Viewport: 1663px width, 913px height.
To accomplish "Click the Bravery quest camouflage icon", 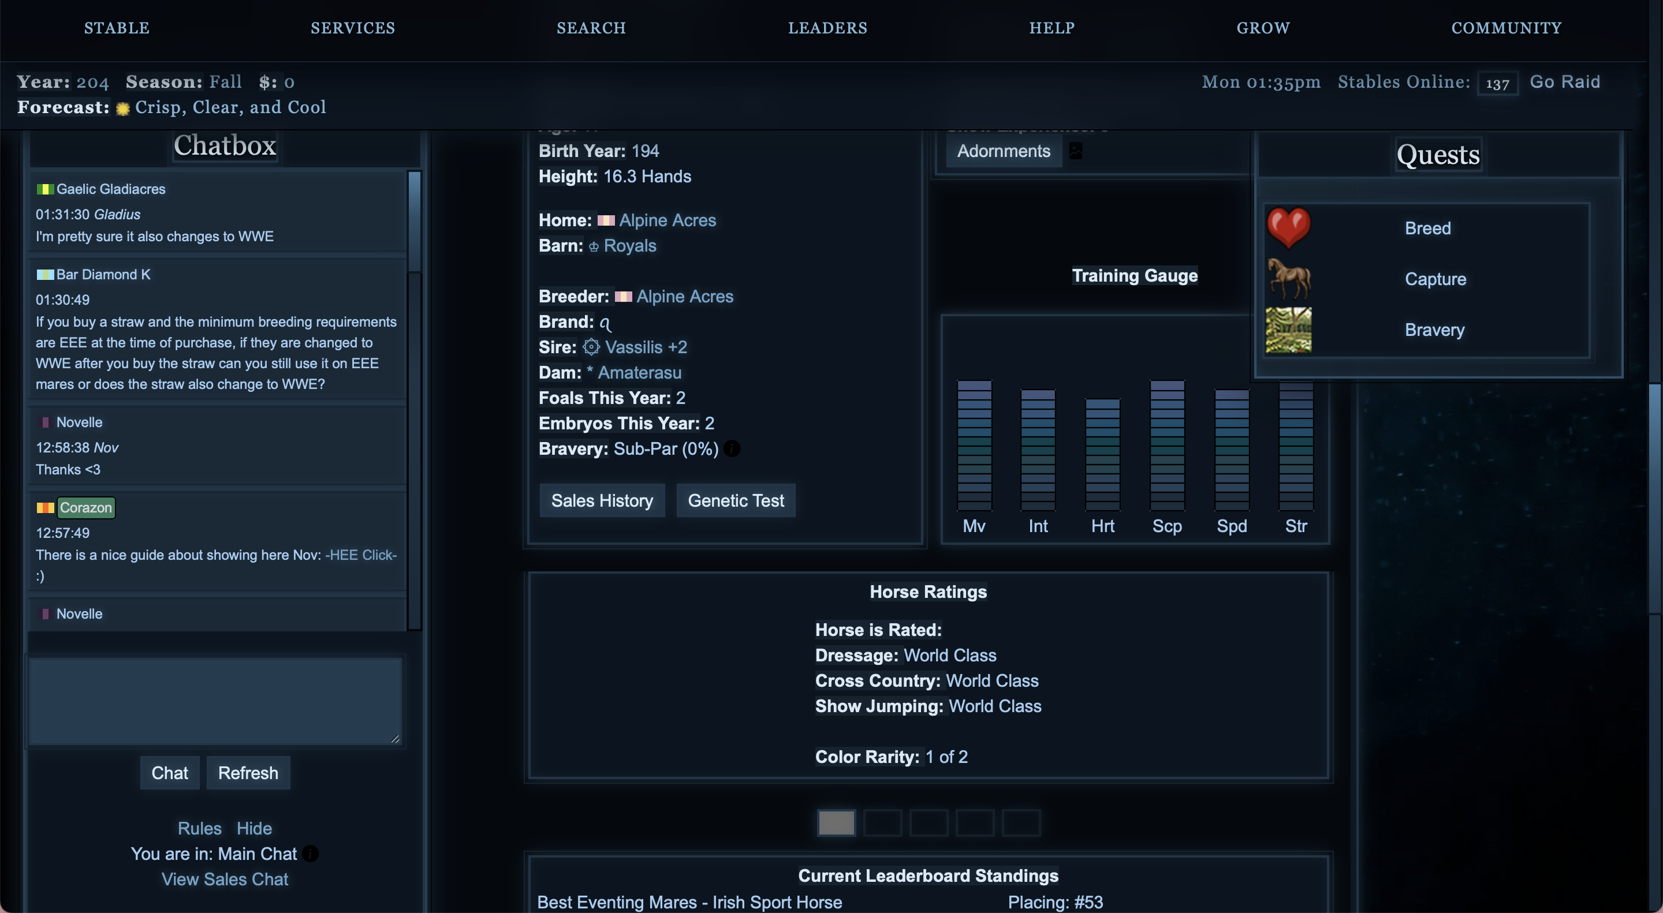I will pyautogui.click(x=1288, y=330).
